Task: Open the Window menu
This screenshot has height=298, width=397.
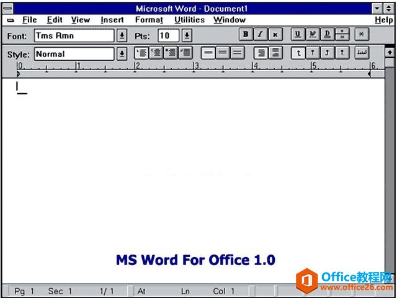Action: [230, 20]
